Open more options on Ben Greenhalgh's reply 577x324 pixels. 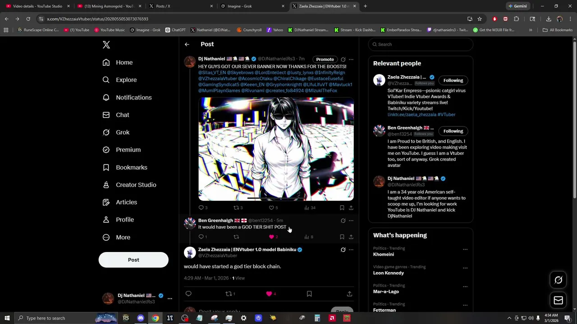click(351, 220)
